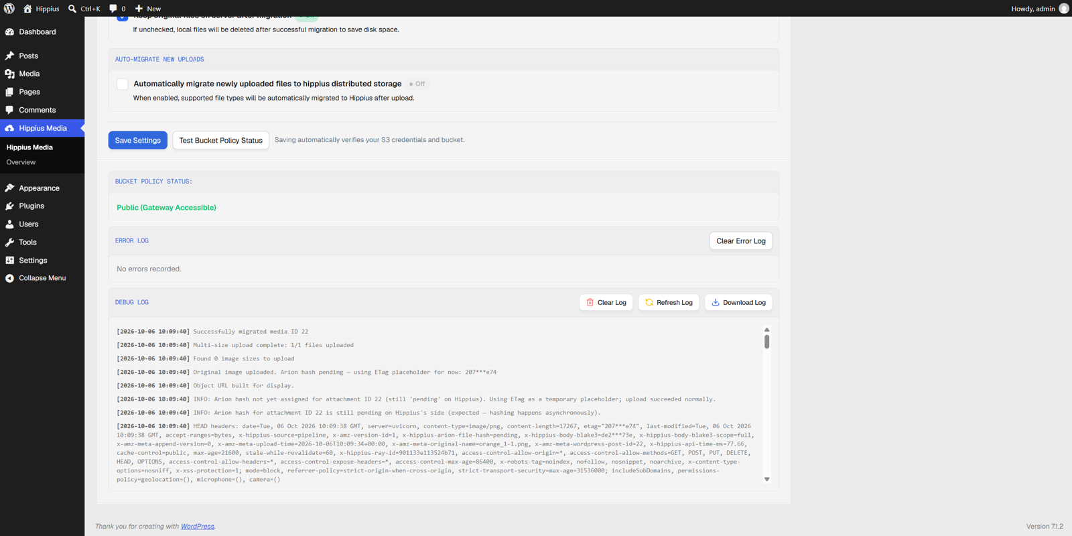Click the debug log scrollbar up arrow
Screen dimensions: 1072x536
[x=767, y=330]
